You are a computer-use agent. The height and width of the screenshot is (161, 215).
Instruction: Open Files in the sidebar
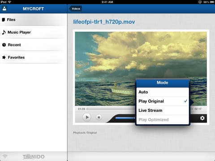pos(34,20)
